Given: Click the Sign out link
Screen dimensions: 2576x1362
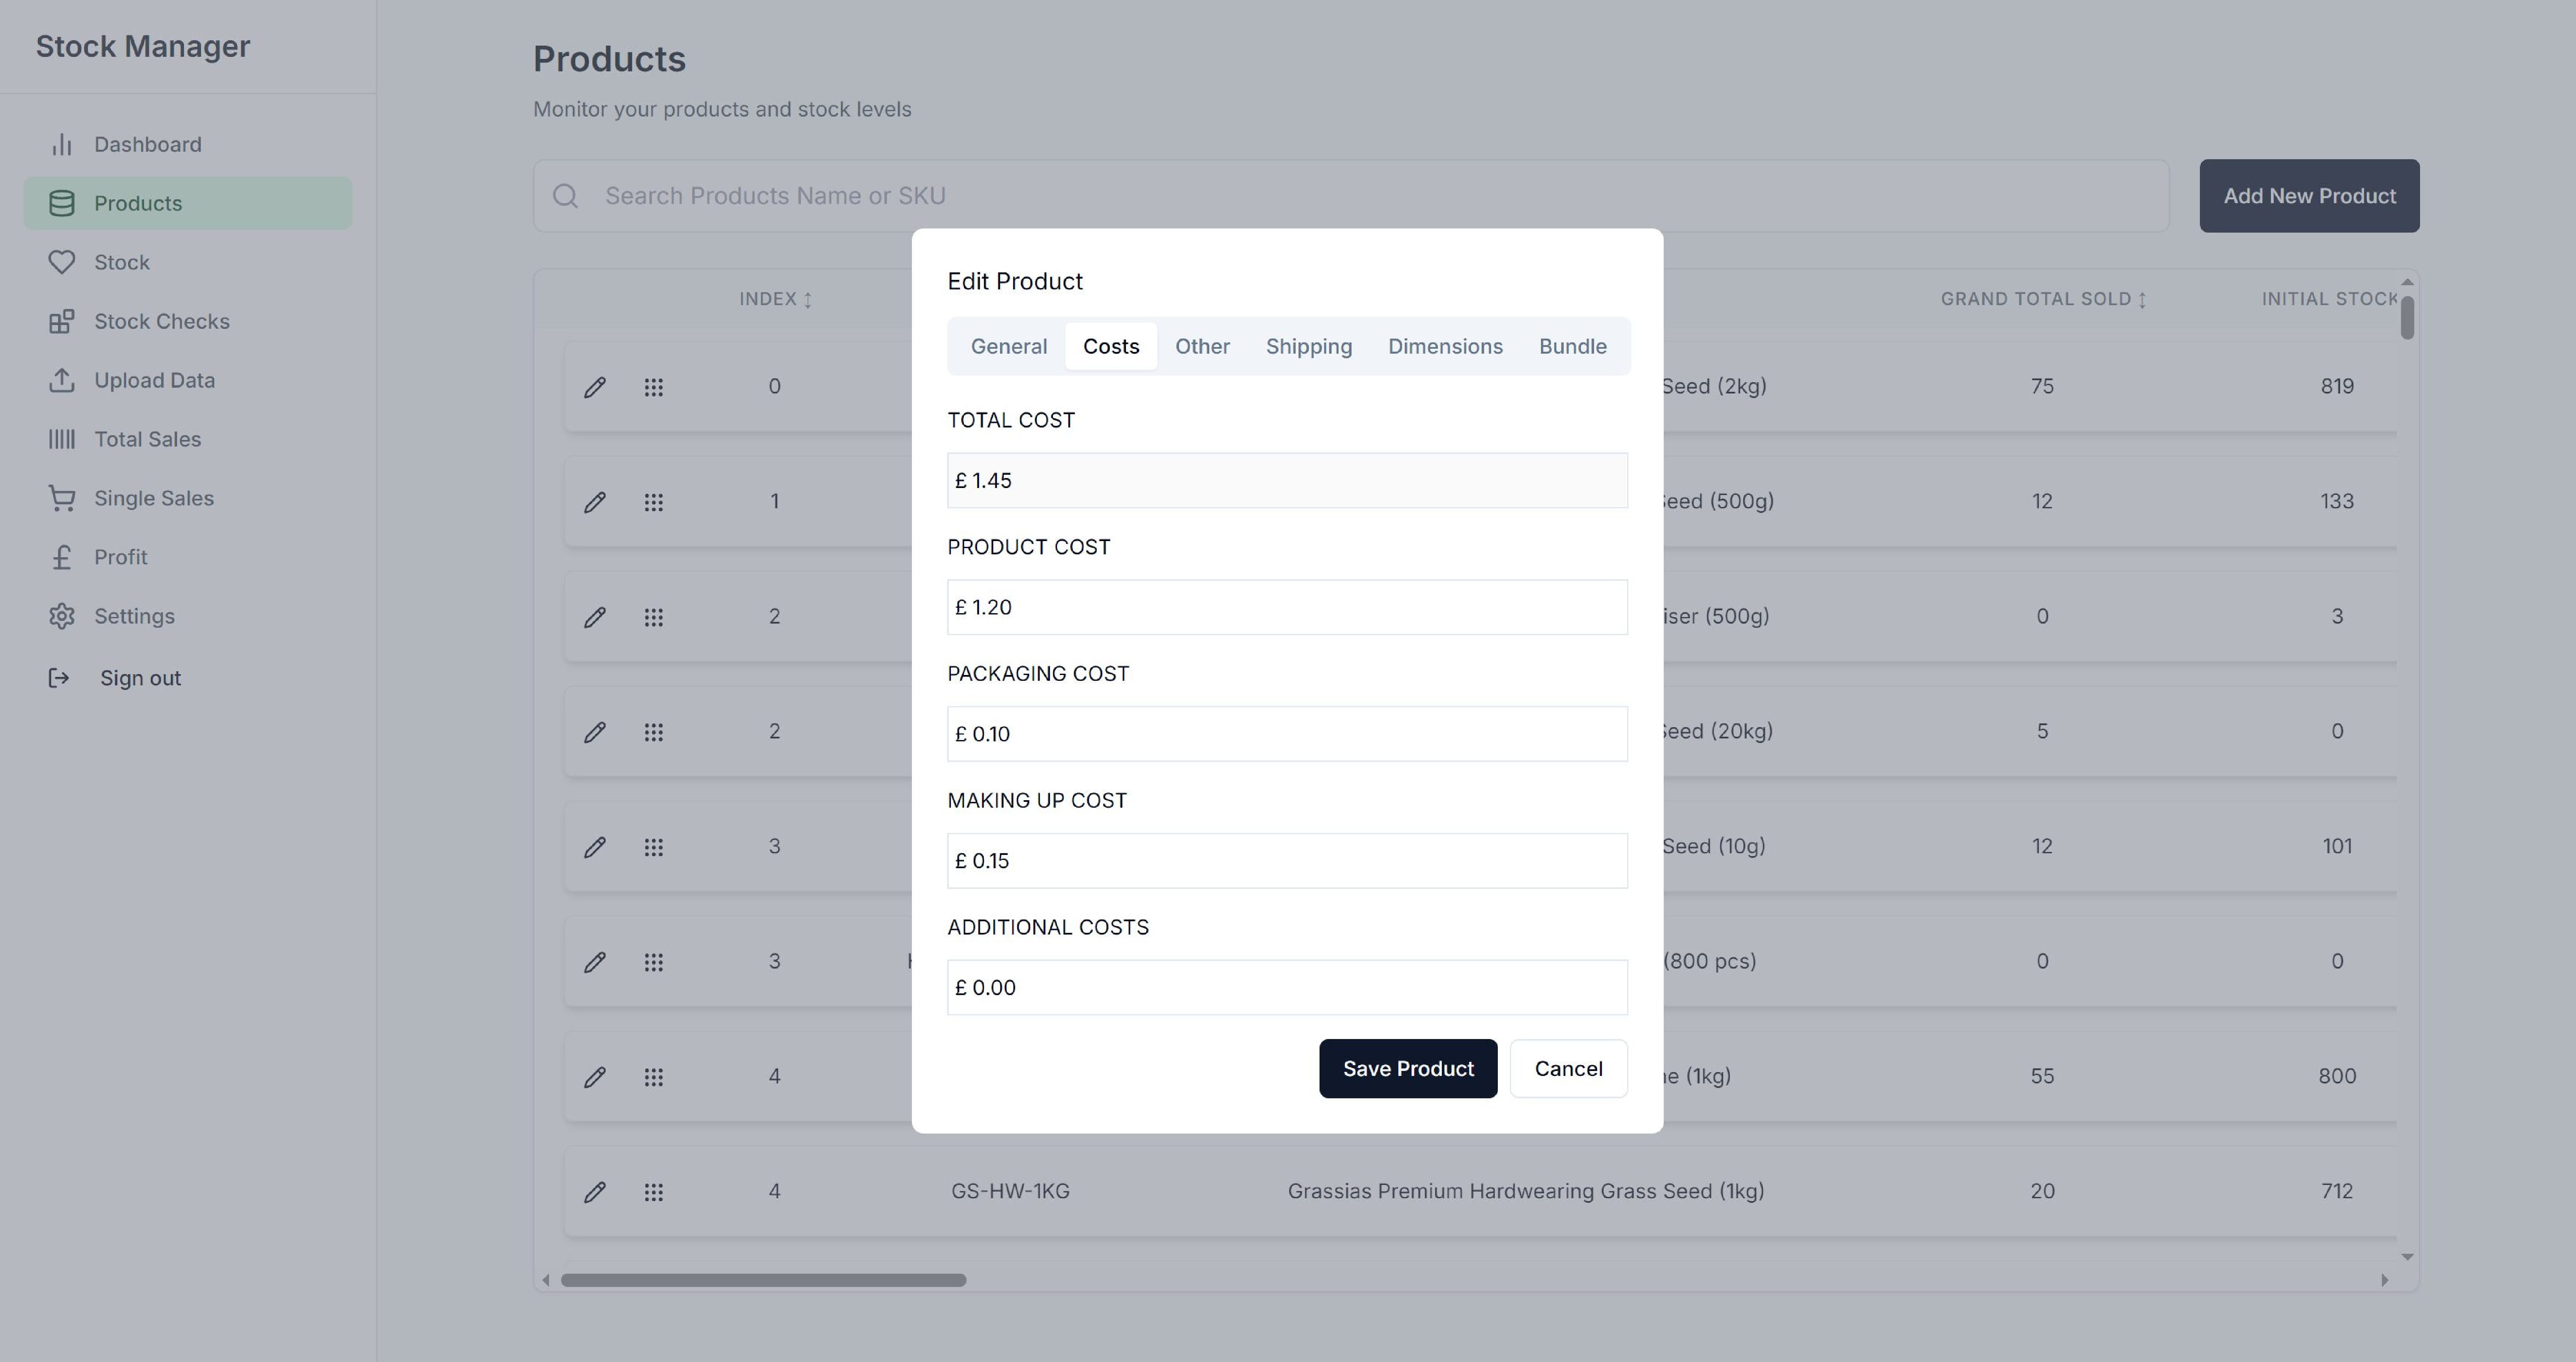Looking at the screenshot, I should (x=140, y=678).
